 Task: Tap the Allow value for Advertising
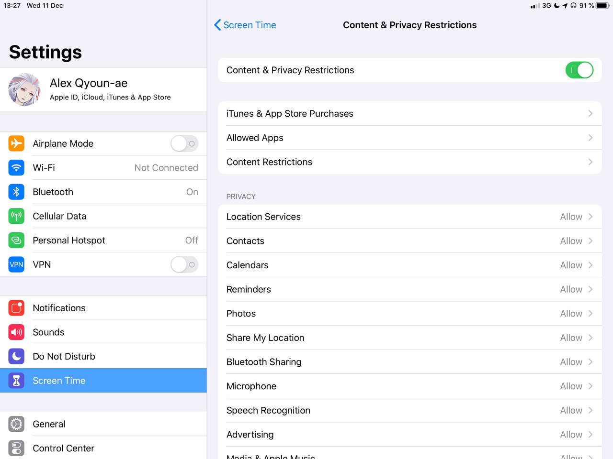click(571, 435)
